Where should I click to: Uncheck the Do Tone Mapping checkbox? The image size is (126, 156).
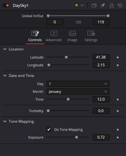click(x=49, y=130)
